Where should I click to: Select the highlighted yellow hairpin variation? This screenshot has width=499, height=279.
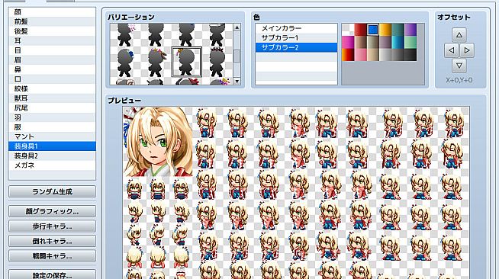[186, 62]
